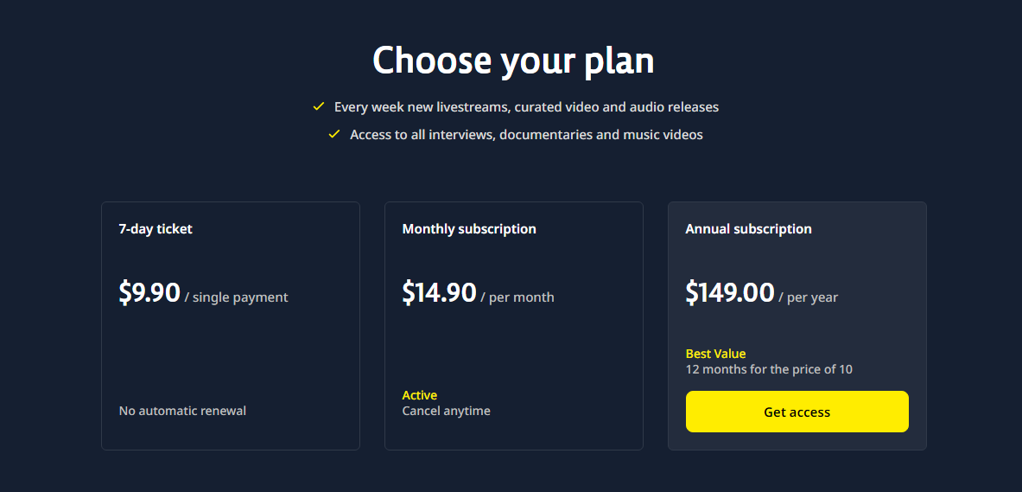Click the yellow Best Value label

point(715,354)
